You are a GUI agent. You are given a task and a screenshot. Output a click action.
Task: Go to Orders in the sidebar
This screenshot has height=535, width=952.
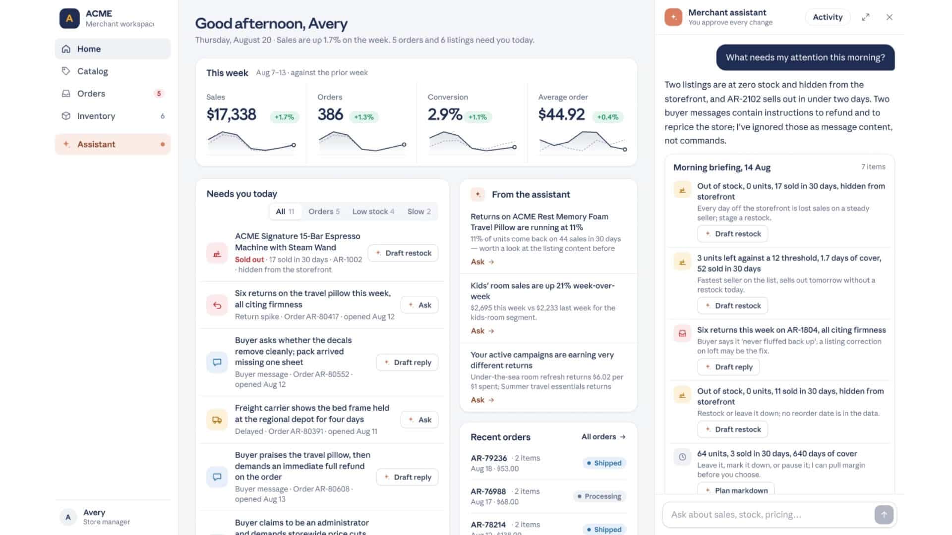[113, 94]
